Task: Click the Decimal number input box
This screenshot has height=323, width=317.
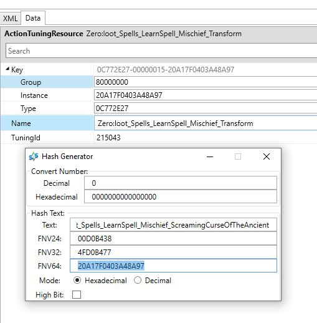Action: click(x=181, y=183)
